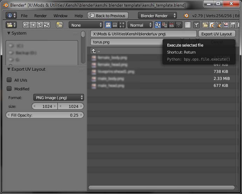Open the Render menu
The width and height of the screenshot is (242, 194).
[x=40, y=16]
